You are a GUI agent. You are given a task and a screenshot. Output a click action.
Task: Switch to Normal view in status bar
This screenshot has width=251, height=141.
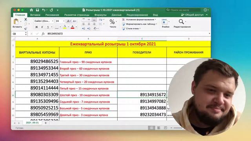(151, 128)
